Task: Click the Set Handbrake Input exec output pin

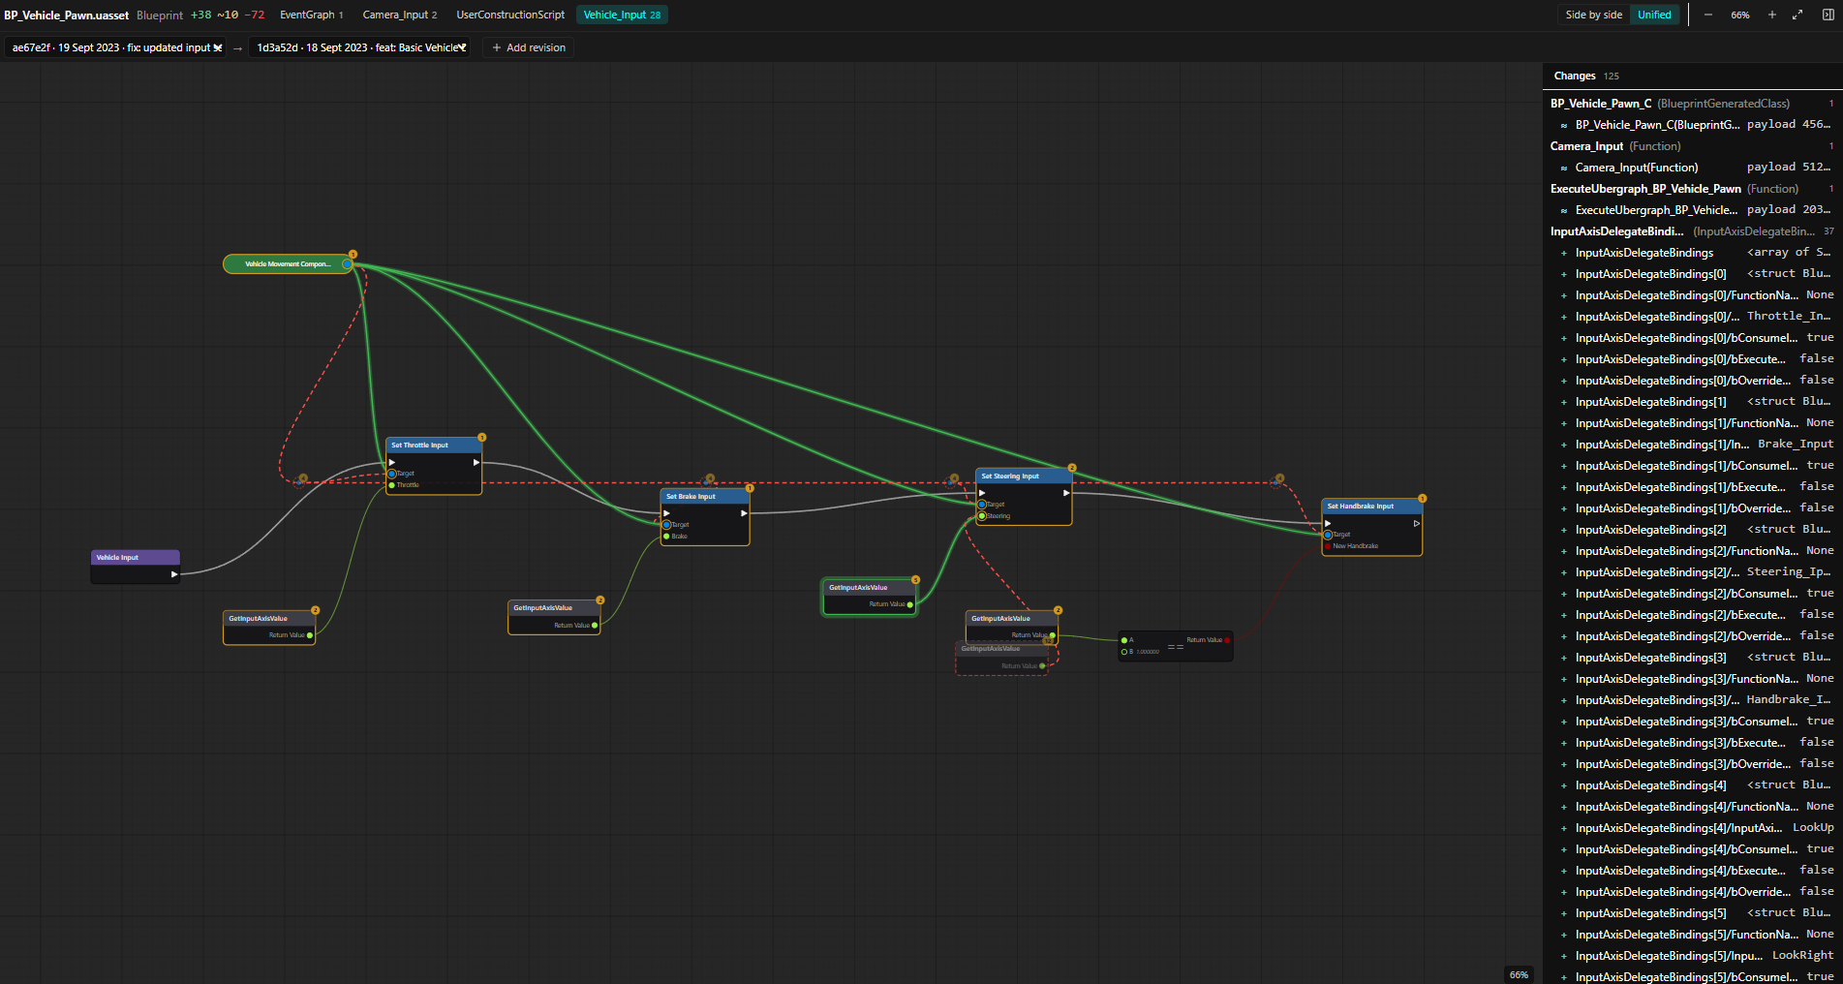Action: 1416,523
